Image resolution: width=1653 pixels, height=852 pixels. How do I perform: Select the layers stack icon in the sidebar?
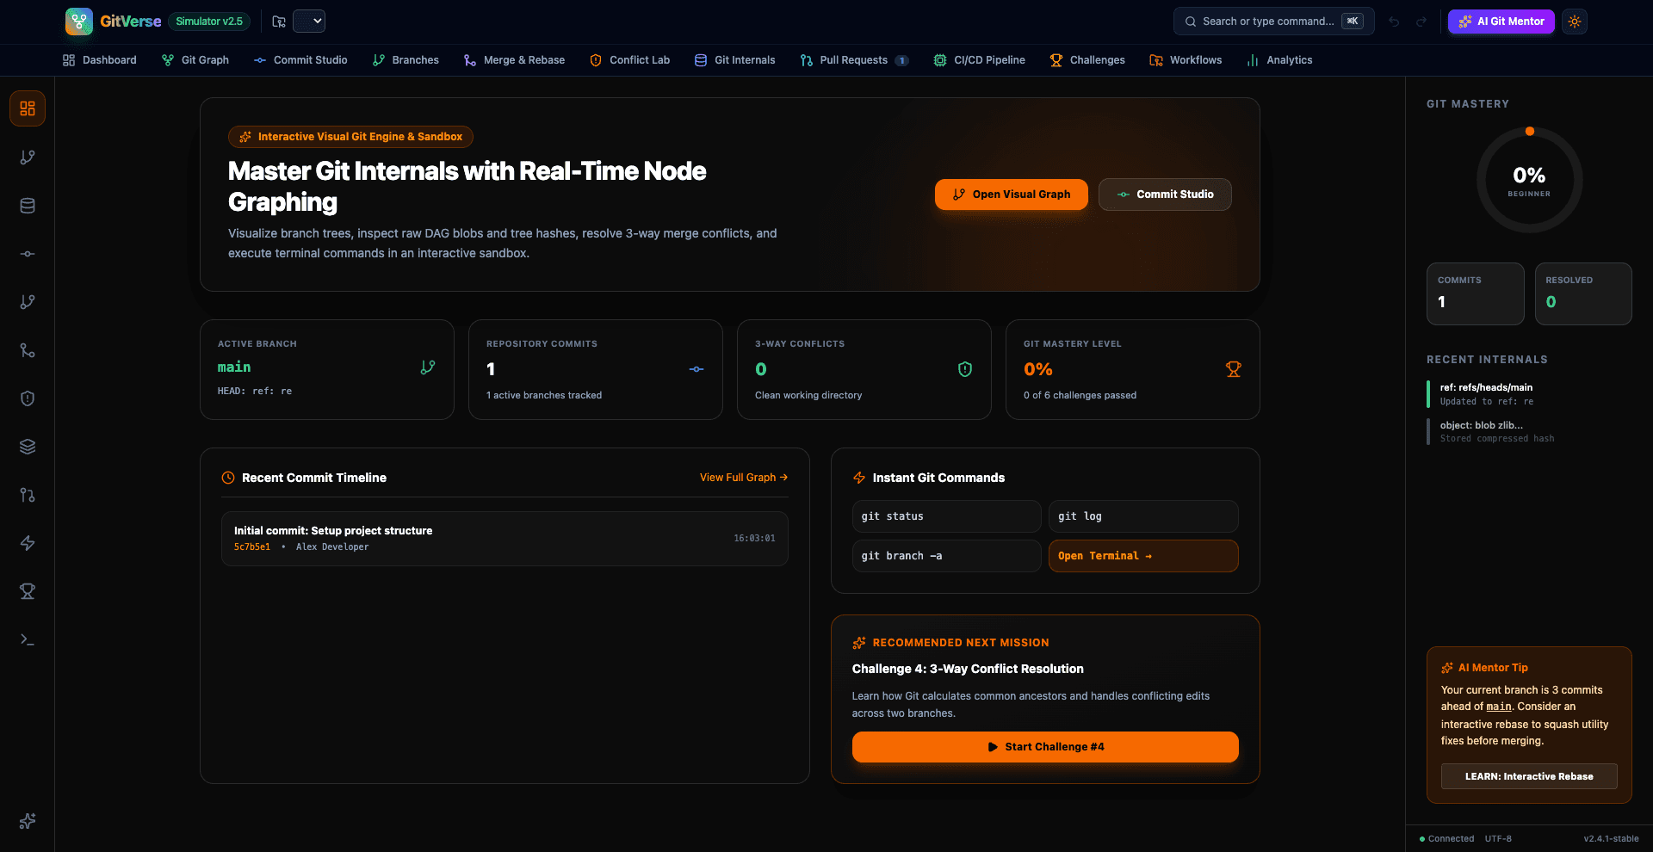point(28,447)
